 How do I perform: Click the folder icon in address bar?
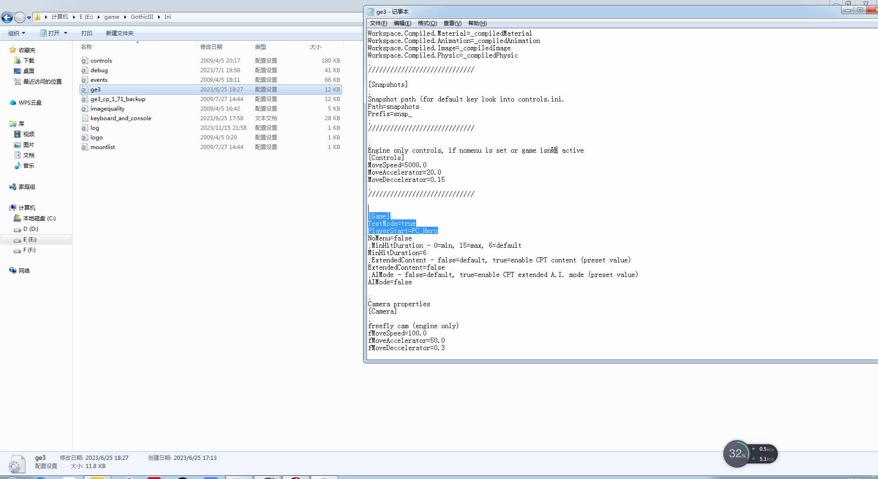(37, 17)
